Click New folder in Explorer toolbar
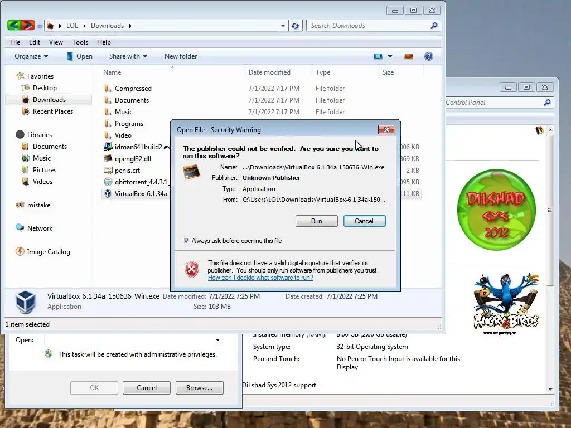Image resolution: width=571 pixels, height=428 pixels. pos(181,56)
